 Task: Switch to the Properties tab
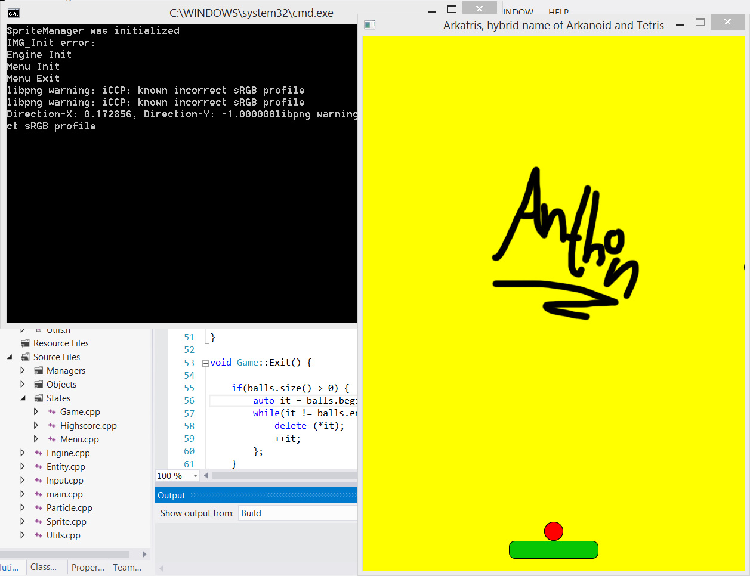pos(88,567)
